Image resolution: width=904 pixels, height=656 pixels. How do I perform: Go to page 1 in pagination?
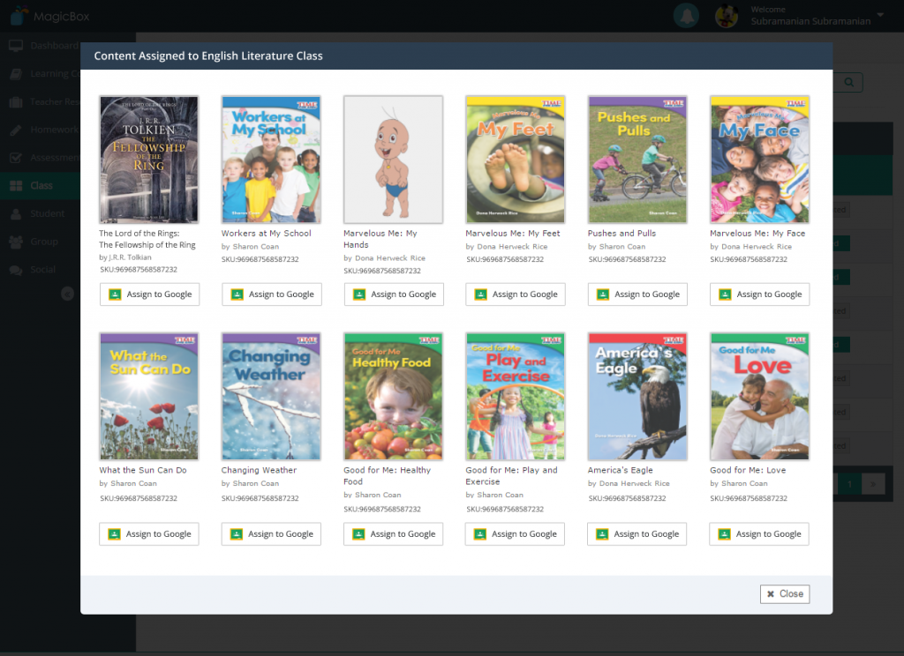[849, 484]
